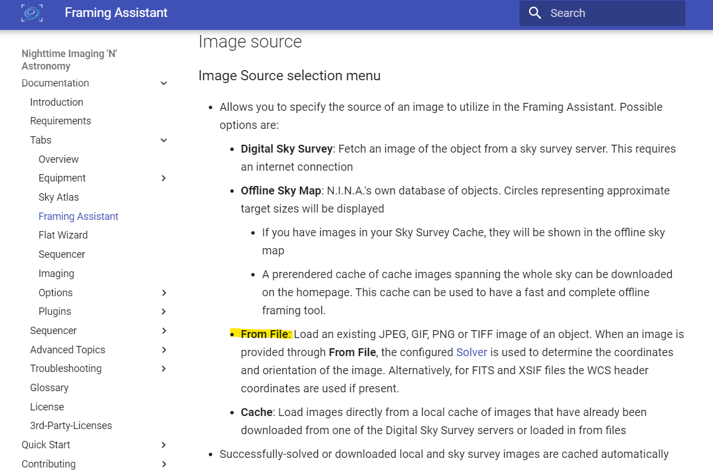Viewport: 713px width, 472px height.
Task: Collapse the Tabs section chevron
Action: point(164,140)
